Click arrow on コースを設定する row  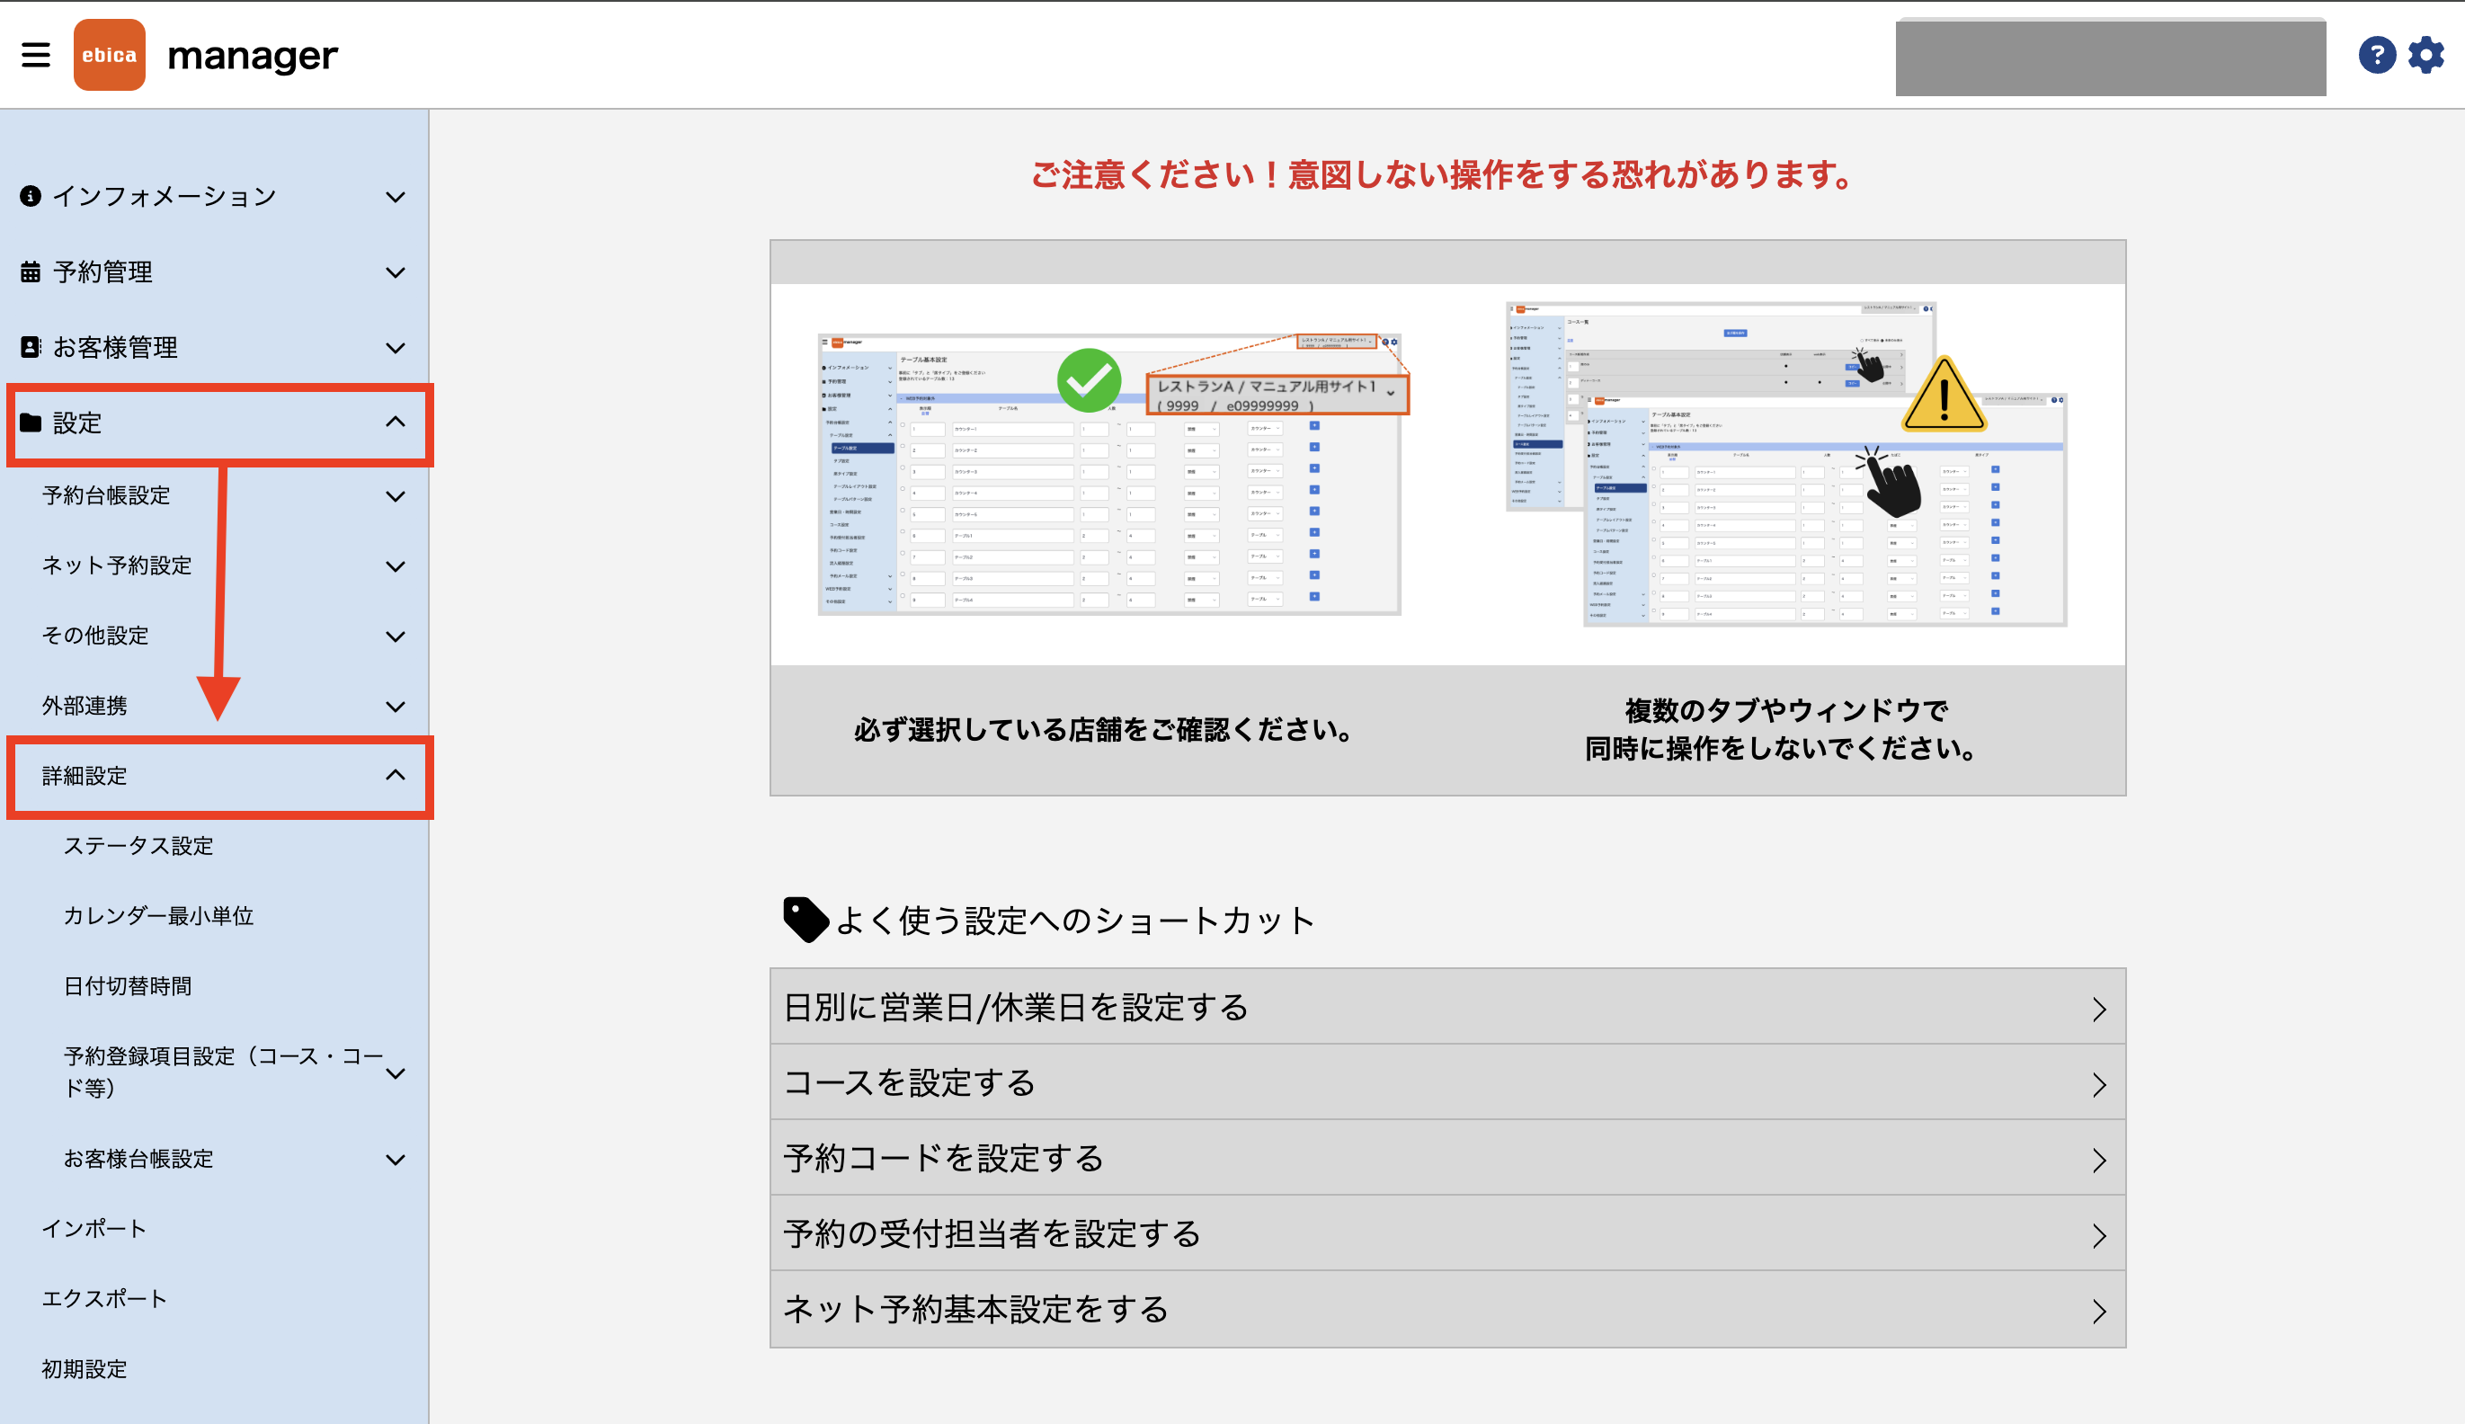[2098, 1084]
